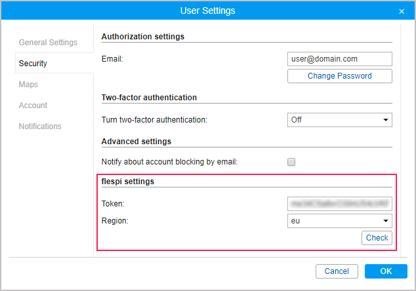Image resolution: width=416 pixels, height=291 pixels.
Task: Click the 'Notify about account blocking' label
Action: tap(169, 162)
